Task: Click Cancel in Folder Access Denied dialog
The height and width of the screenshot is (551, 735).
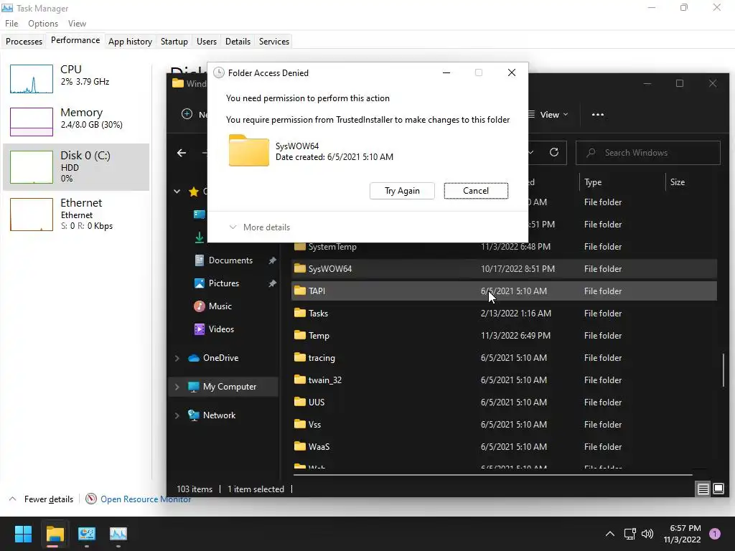Action: [476, 191]
